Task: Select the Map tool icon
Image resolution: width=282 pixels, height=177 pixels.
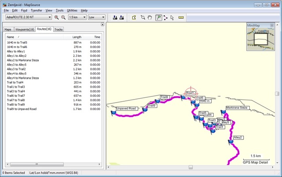Action: click(134, 18)
